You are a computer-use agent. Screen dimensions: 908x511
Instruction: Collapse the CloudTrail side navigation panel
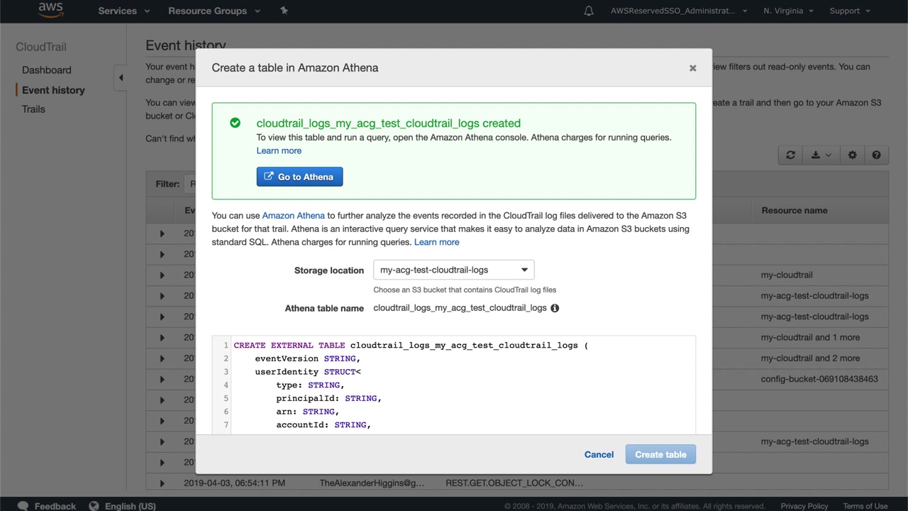point(121,77)
